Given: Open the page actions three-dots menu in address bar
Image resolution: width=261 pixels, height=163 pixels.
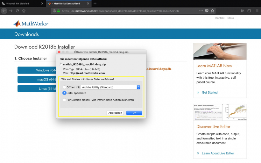Looking at the screenshot, I should [201, 11].
